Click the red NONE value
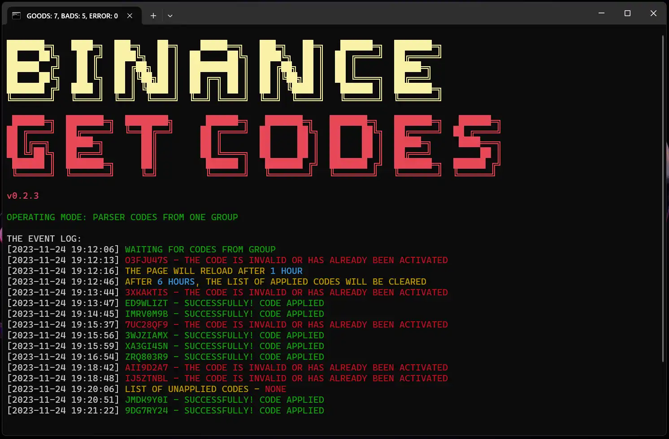This screenshot has width=669, height=439. (276, 389)
